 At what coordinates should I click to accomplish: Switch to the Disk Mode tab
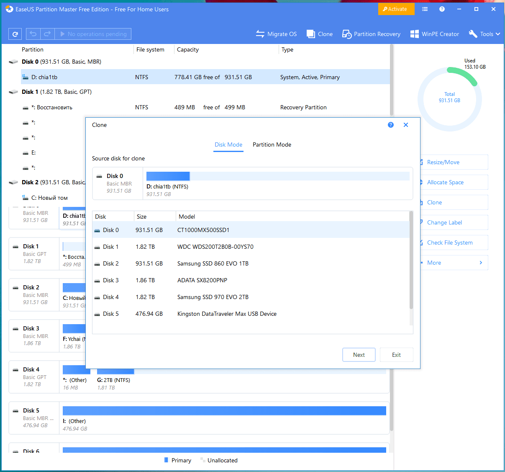228,144
